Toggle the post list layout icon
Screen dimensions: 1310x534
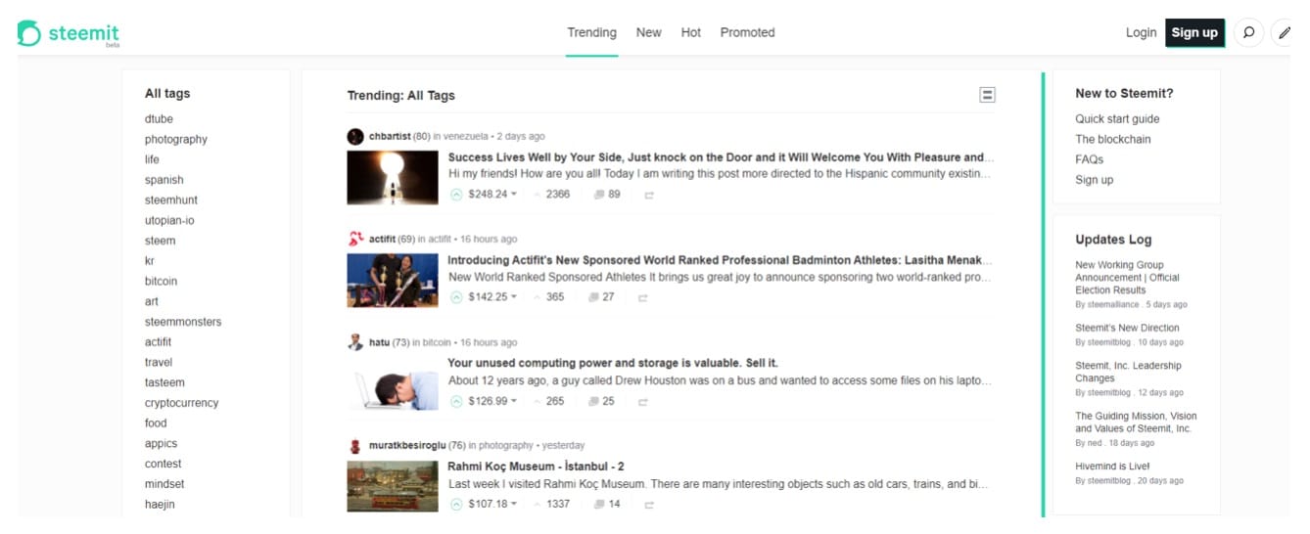(x=987, y=95)
